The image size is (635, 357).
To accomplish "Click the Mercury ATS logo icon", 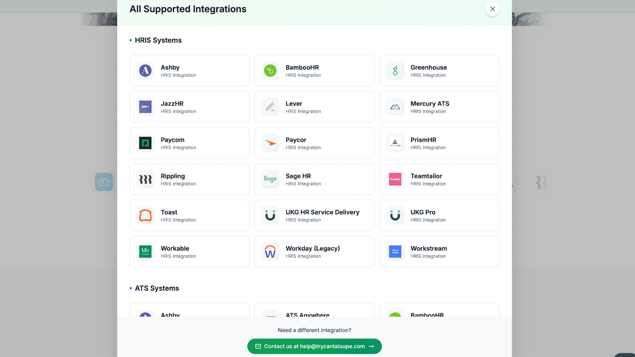I will (395, 107).
